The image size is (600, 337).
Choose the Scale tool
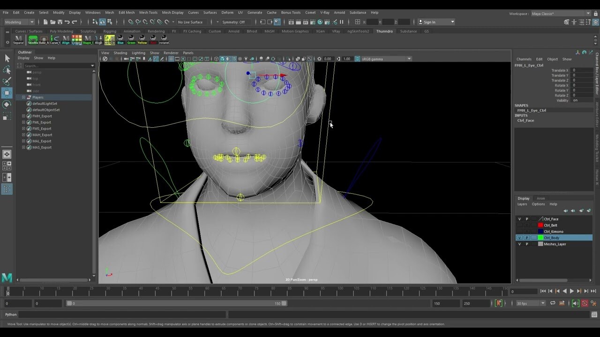tap(7, 116)
